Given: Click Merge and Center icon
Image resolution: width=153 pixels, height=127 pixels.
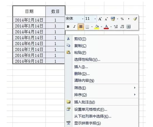Looking at the screenshot, I should 129,27.
